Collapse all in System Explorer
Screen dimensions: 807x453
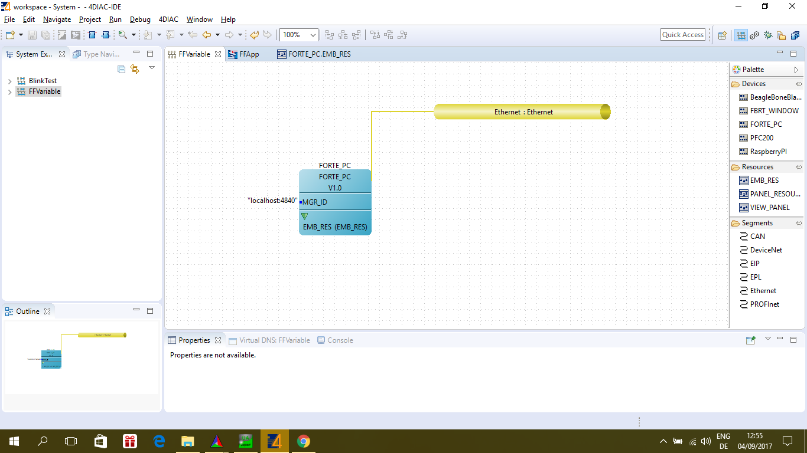coord(122,69)
